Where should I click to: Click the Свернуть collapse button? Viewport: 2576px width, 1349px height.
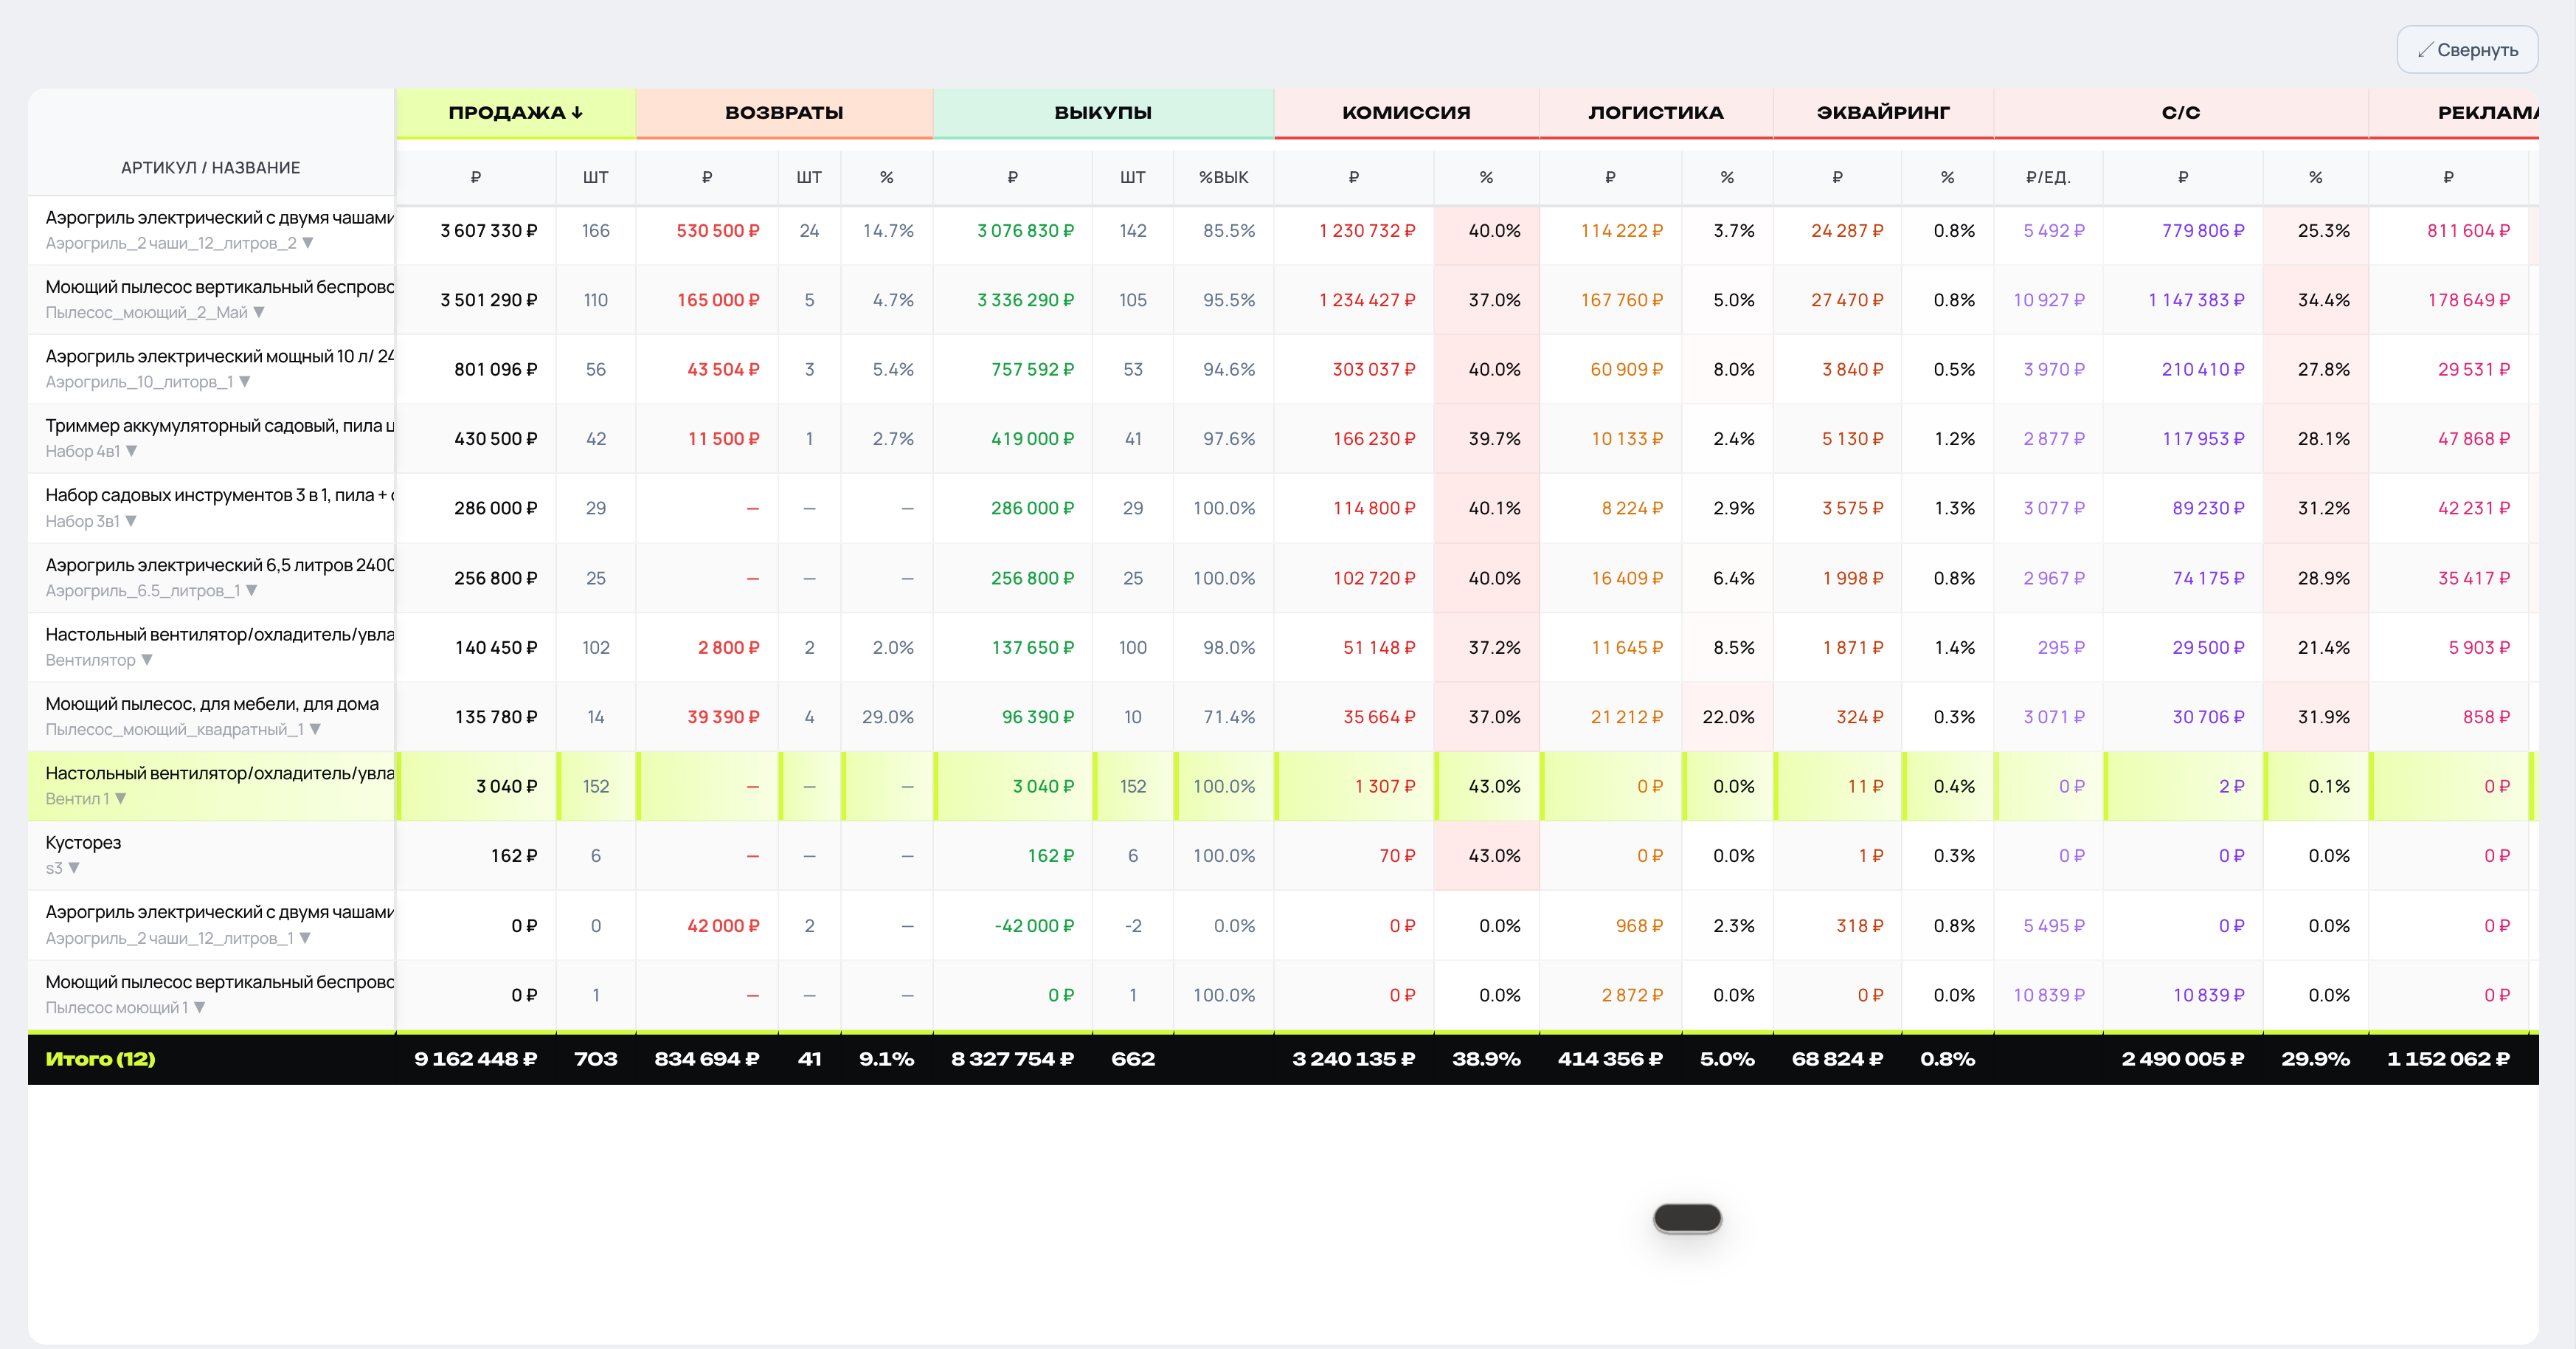(x=2466, y=50)
